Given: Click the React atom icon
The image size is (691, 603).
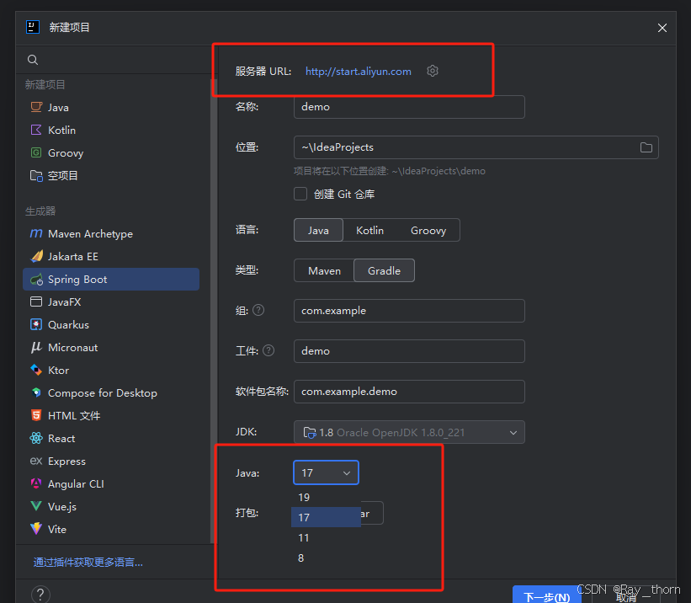Looking at the screenshot, I should [36, 438].
